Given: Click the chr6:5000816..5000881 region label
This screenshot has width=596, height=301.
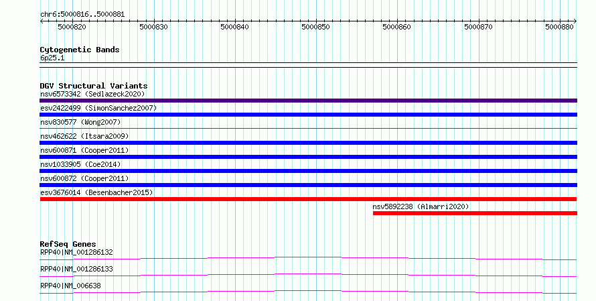Looking at the screenshot, I should pyautogui.click(x=82, y=15).
